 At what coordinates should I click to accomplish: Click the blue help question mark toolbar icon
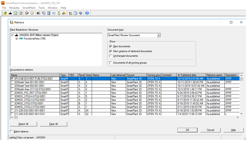(x=87, y=13)
